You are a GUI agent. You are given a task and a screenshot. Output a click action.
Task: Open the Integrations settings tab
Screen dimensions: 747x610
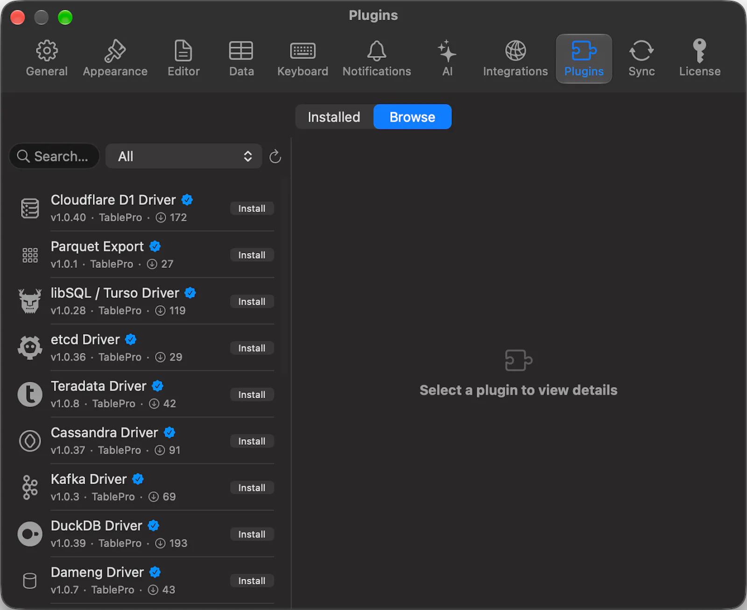515,59
